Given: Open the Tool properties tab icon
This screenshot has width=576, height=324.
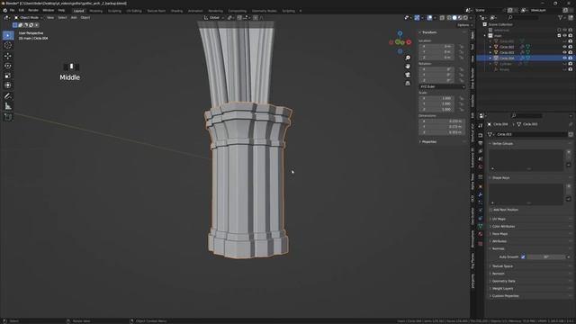Looking at the screenshot, I should 480,126.
